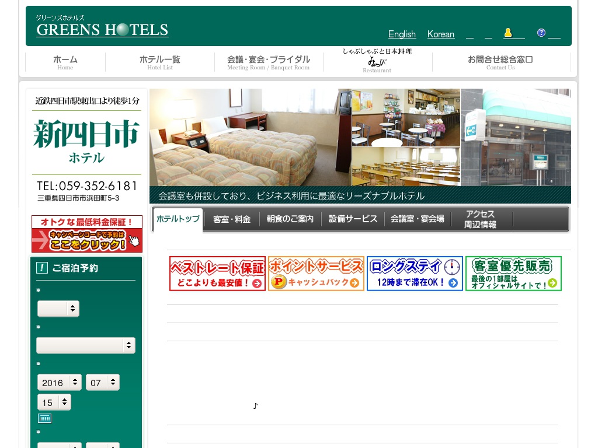
Task: Click the 新四日市ホテル logo
Action: (x=86, y=142)
